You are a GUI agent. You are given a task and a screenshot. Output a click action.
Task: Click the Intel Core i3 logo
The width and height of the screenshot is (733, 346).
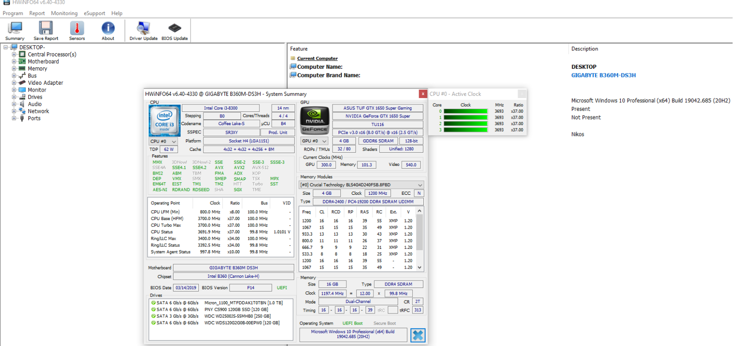click(x=164, y=121)
